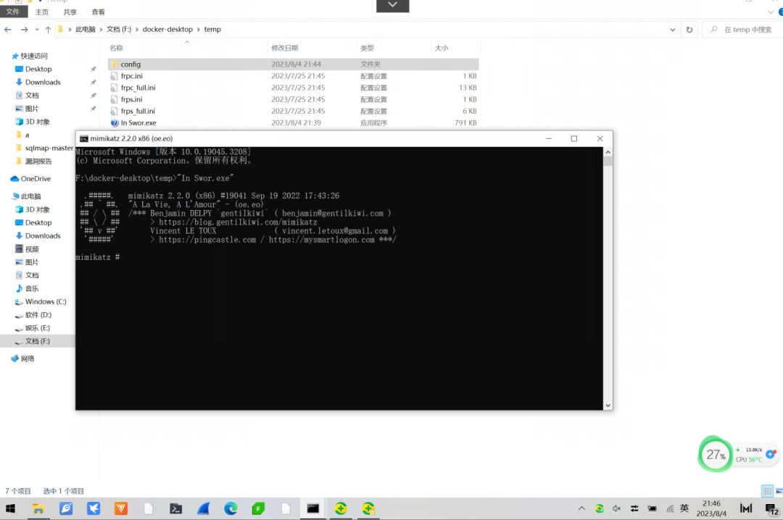Select the In Swor.exe application

pyautogui.click(x=293, y=123)
